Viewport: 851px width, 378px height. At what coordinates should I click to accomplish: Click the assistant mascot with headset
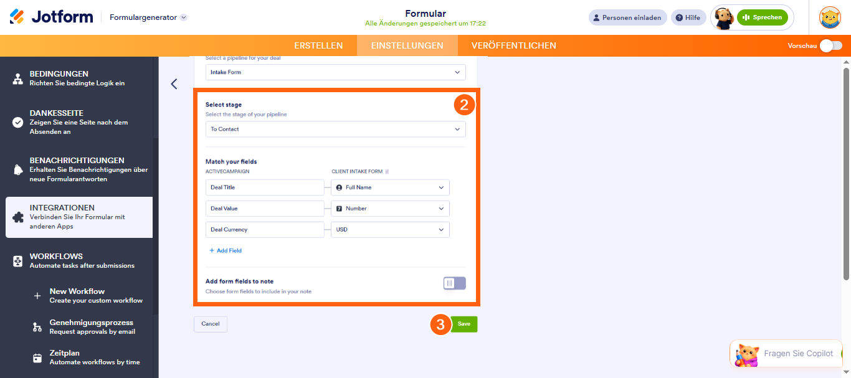point(723,18)
